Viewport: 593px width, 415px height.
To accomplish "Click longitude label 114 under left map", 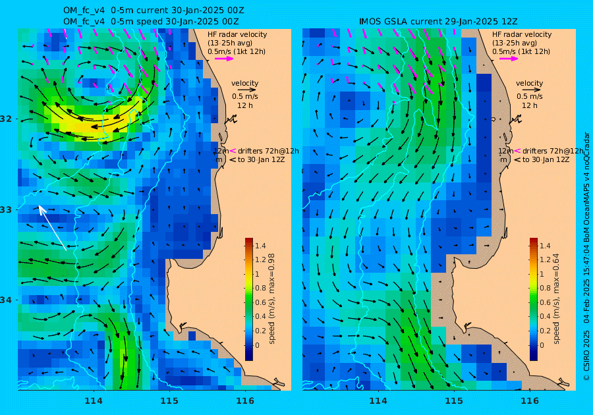I will pyautogui.click(x=94, y=401).
